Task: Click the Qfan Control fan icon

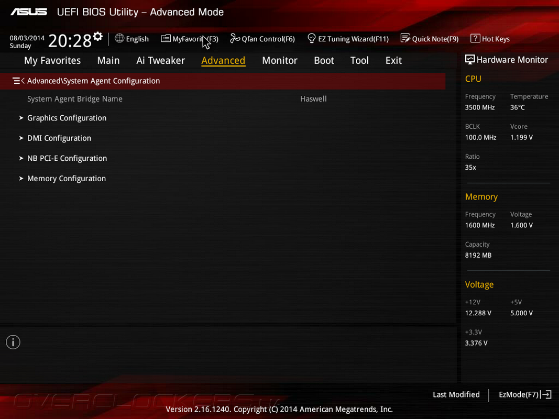Action: (235, 38)
